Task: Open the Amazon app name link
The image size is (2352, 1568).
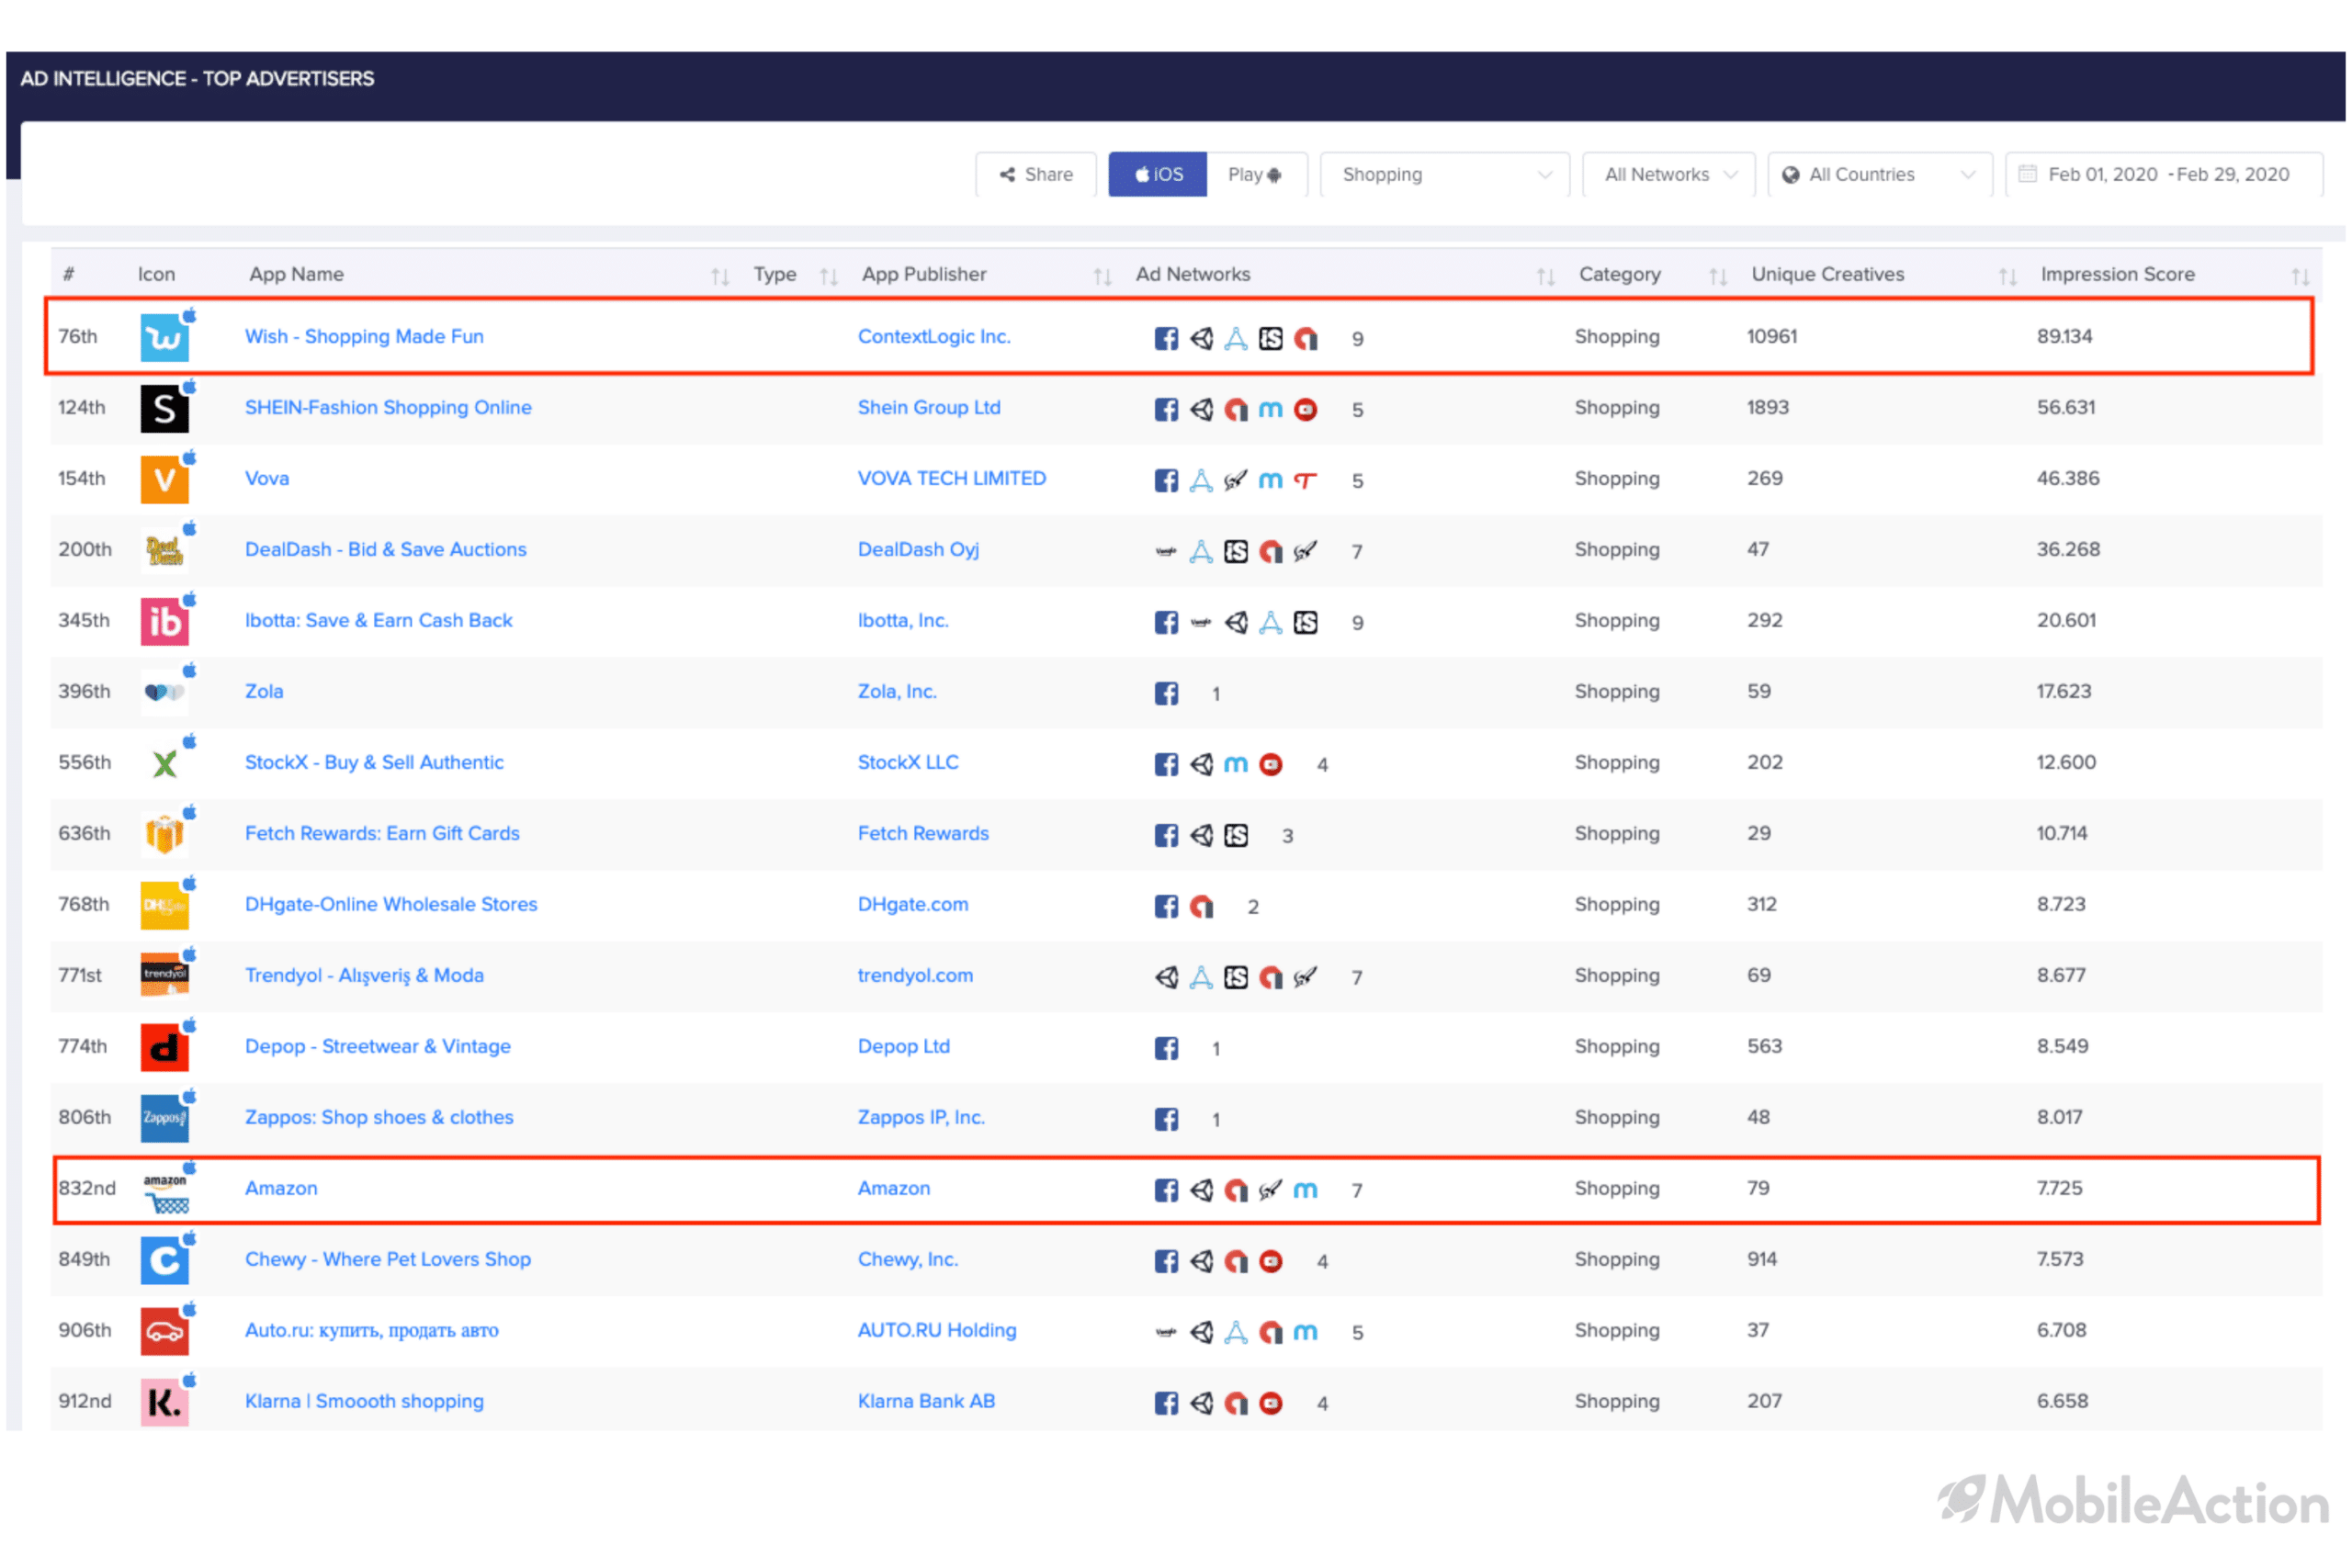Action: click(x=281, y=1189)
